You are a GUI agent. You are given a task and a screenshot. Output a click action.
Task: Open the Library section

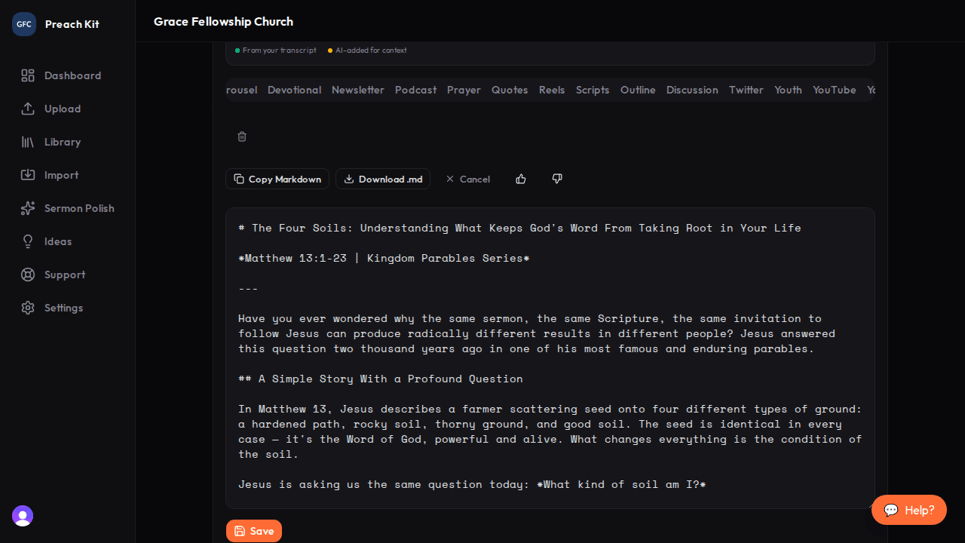pyautogui.click(x=62, y=142)
